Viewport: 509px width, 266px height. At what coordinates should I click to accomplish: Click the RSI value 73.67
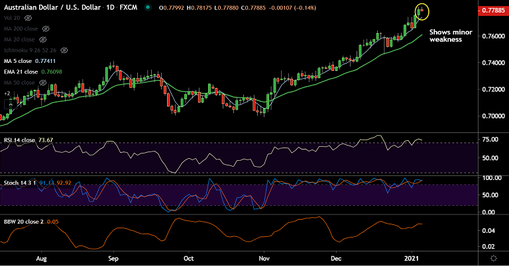(x=46, y=140)
